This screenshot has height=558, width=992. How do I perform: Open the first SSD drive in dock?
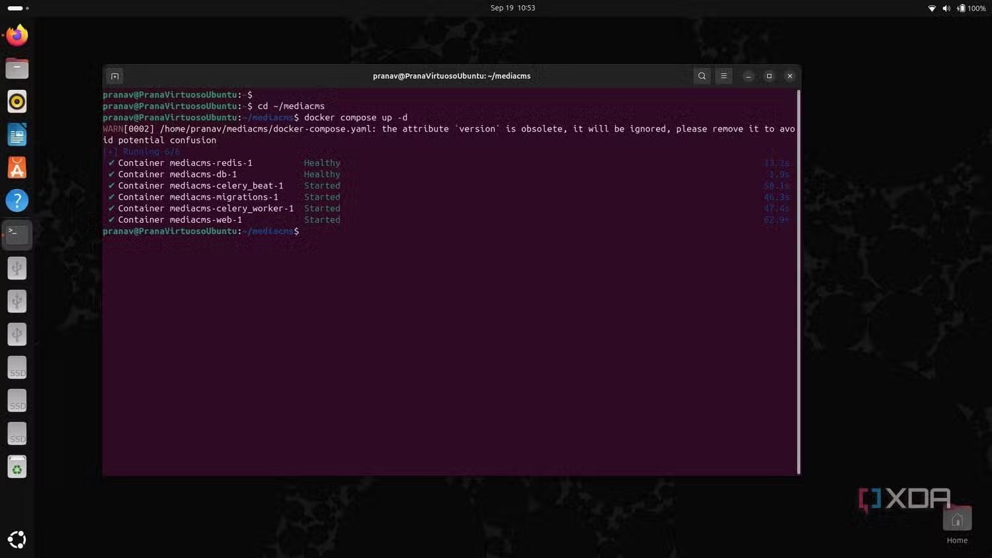(x=17, y=368)
